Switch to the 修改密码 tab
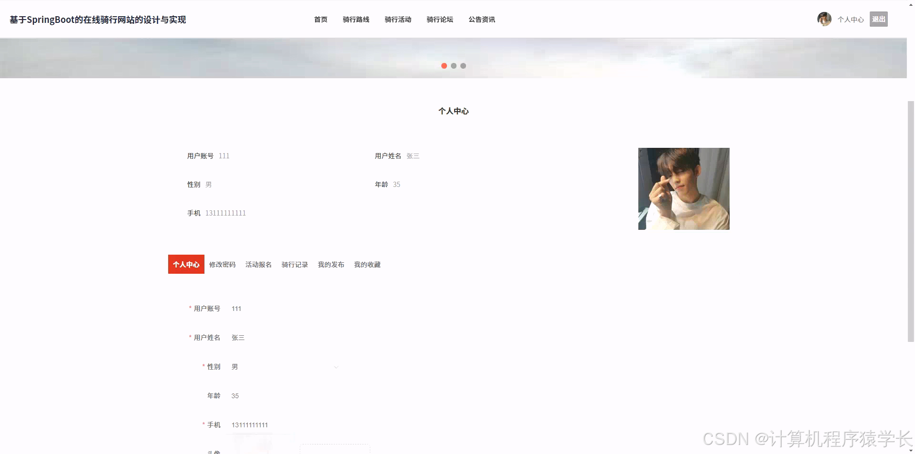The height and width of the screenshot is (454, 915). (222, 264)
